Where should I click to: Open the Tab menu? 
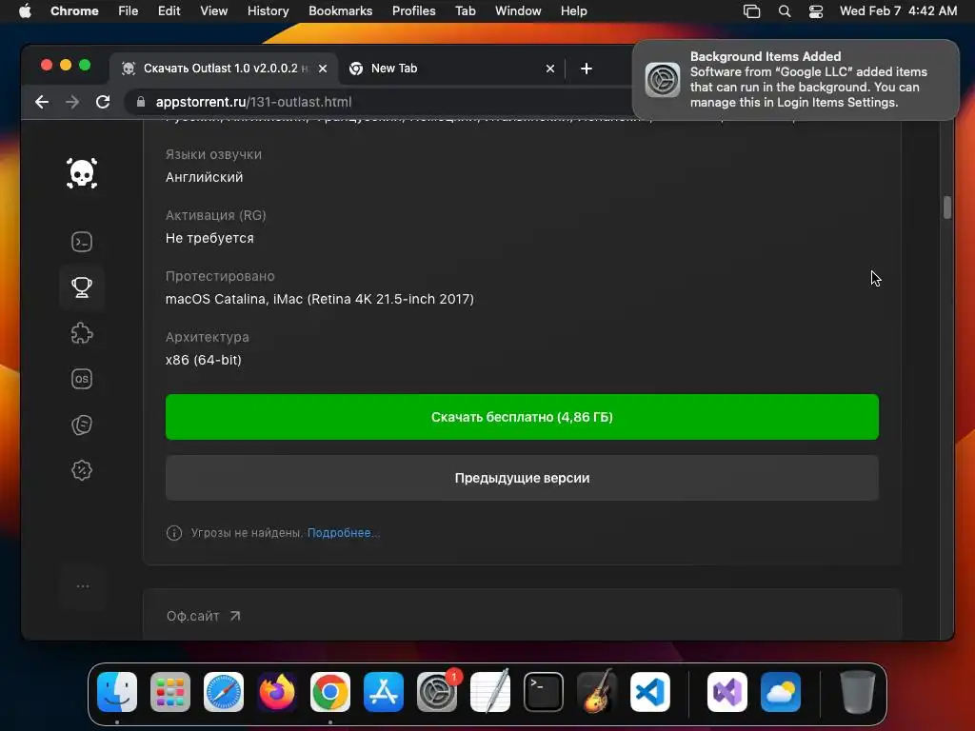tap(465, 11)
